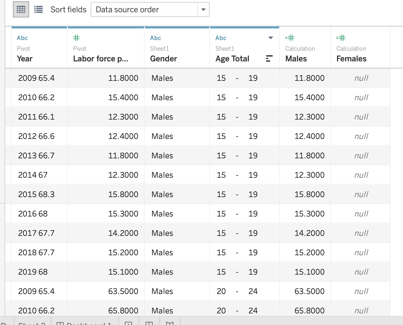Screen dimensions: 403x325
Task: Select the Females column header
Action: 351,58
